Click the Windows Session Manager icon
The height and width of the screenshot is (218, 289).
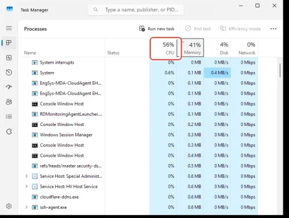[x=35, y=135]
